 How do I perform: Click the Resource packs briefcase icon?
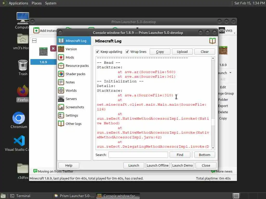pos(61,66)
